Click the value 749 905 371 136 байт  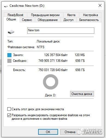53,61
